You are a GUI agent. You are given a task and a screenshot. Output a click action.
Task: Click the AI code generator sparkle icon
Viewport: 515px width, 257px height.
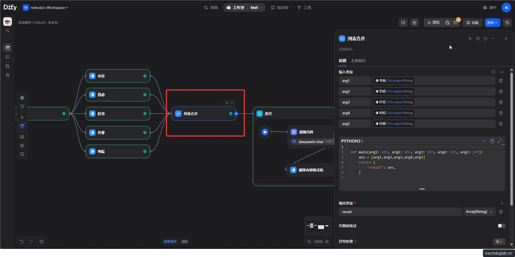click(484, 141)
